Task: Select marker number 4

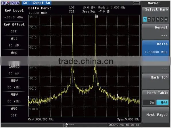Action: 157,19
